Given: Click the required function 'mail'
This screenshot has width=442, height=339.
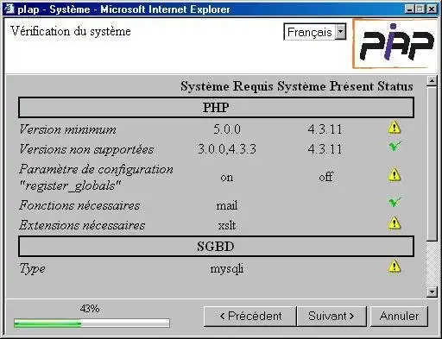Looking at the screenshot, I should pos(227,205).
